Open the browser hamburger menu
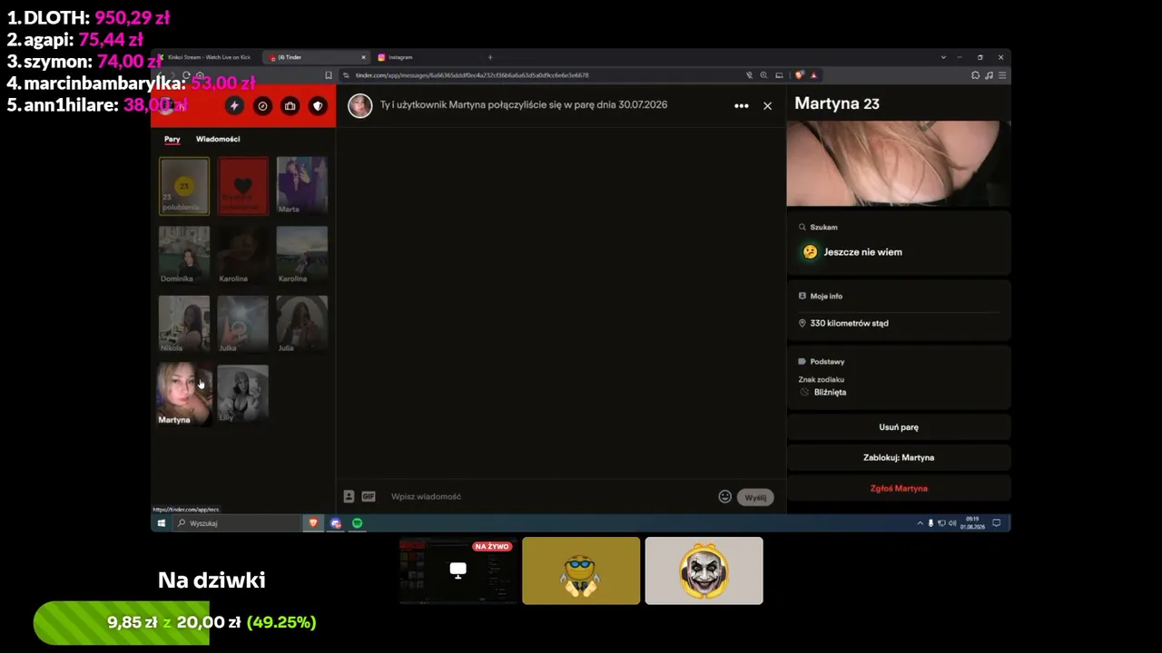This screenshot has height=653, width=1162. (x=1001, y=75)
